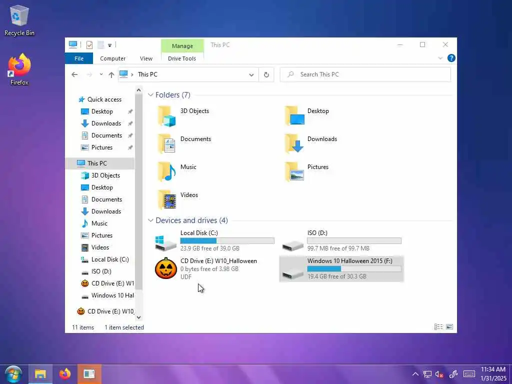Select pinned Downloads under Quick access
The image size is (512, 384).
[x=106, y=123]
